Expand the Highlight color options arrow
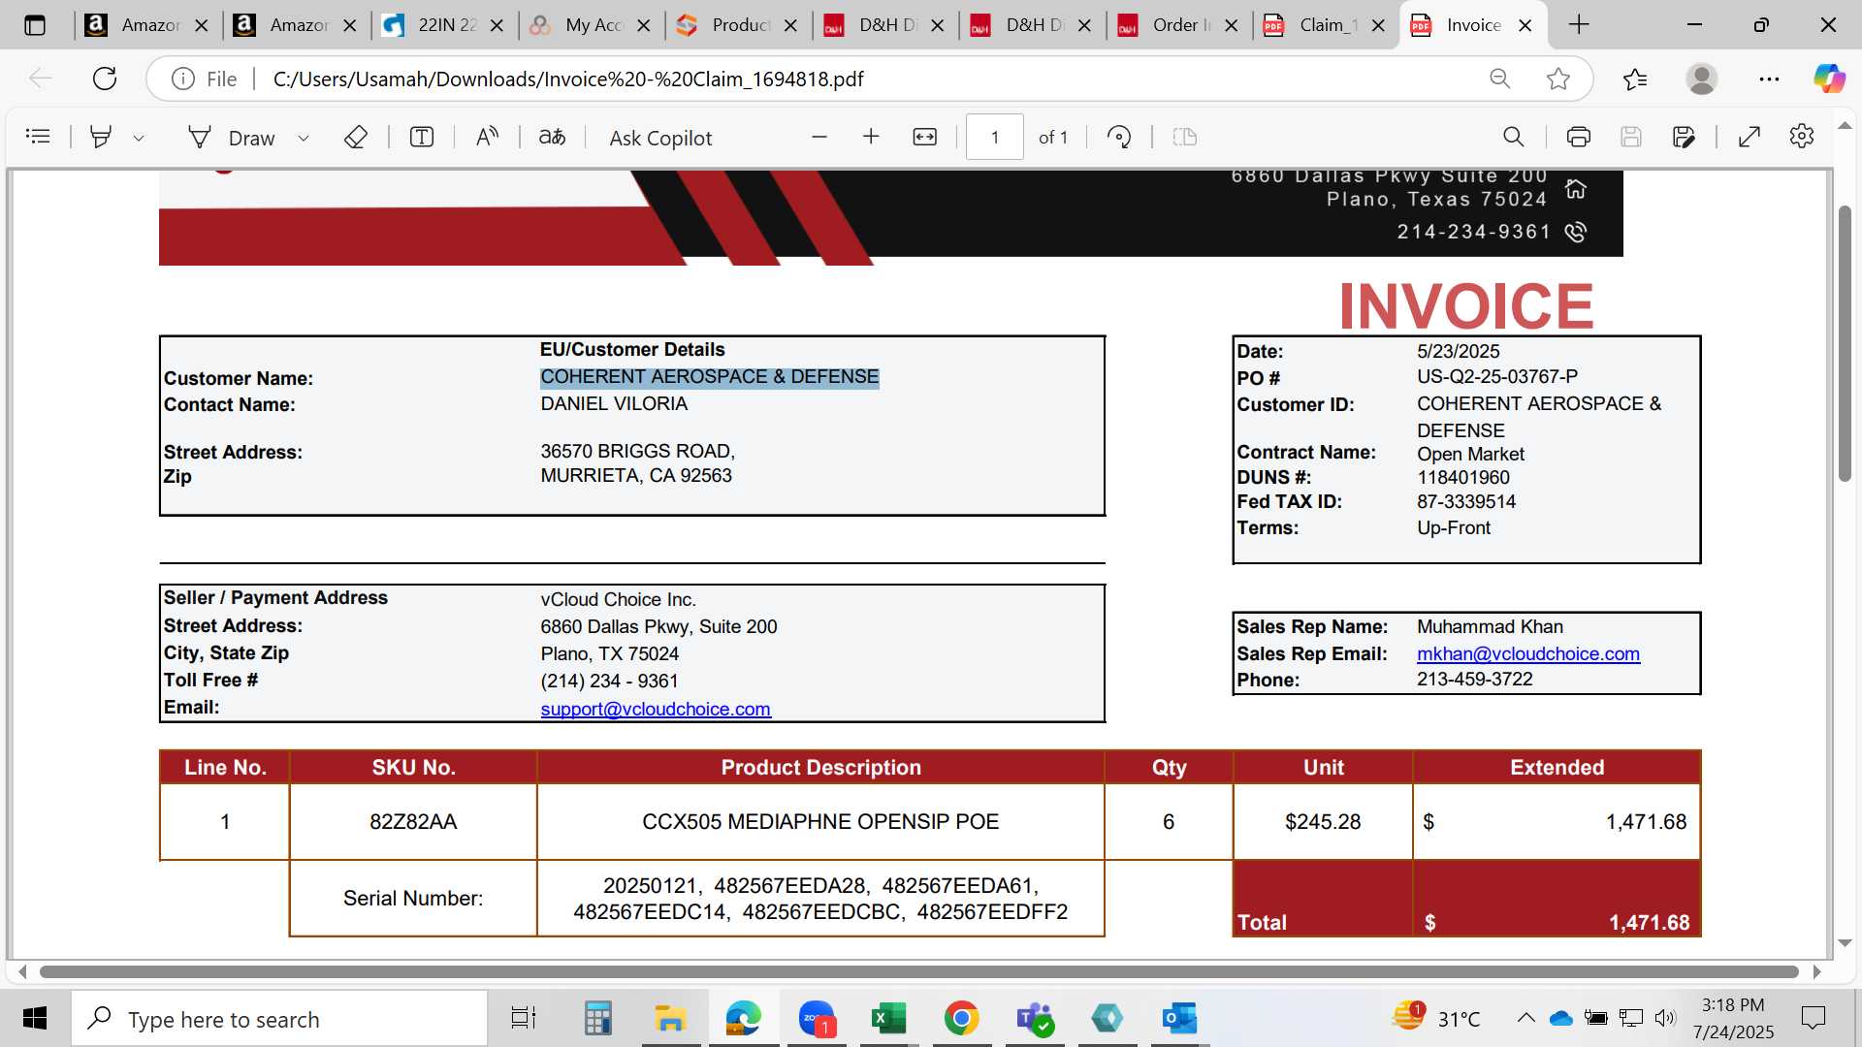Image resolution: width=1862 pixels, height=1047 pixels. pos(139,138)
